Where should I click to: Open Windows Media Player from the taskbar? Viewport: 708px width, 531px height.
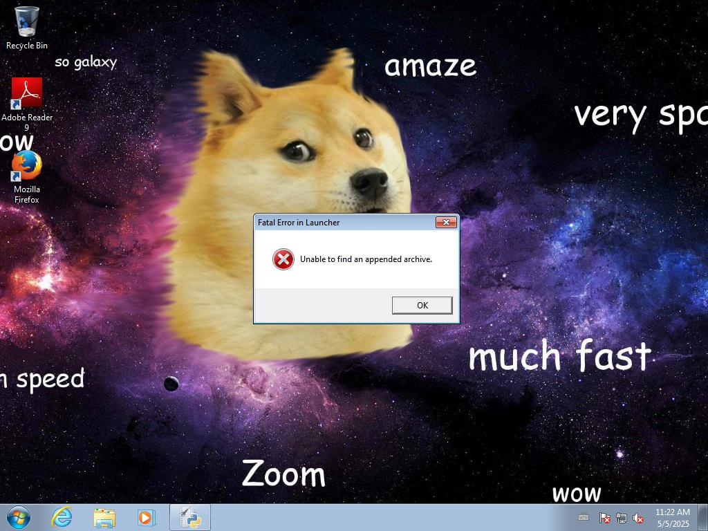point(147,517)
